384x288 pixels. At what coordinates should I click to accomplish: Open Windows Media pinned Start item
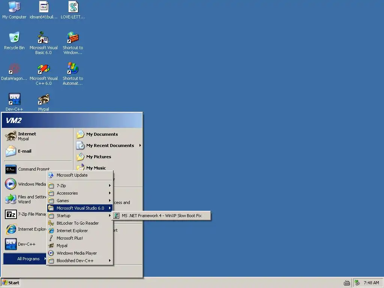click(25, 184)
